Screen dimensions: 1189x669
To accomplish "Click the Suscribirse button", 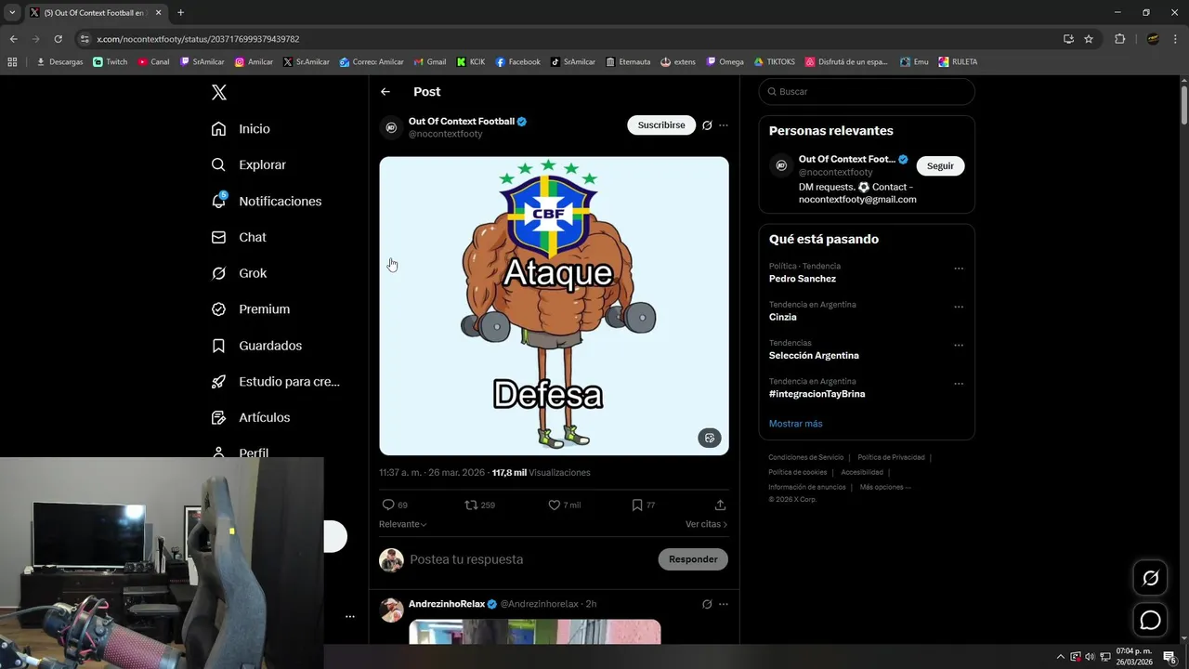I will click(661, 125).
